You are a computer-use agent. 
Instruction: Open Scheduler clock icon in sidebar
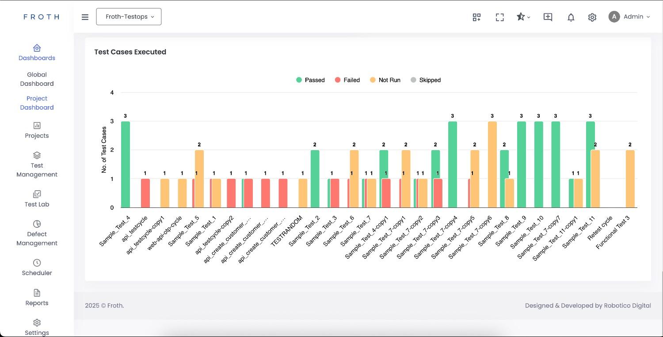tap(37, 263)
